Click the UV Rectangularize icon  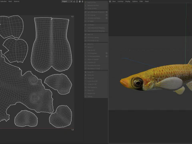click(x=86, y=56)
